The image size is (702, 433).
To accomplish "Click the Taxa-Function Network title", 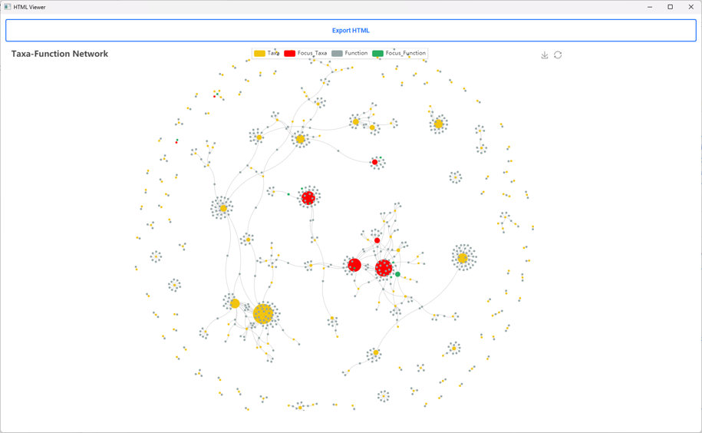I will (60, 54).
